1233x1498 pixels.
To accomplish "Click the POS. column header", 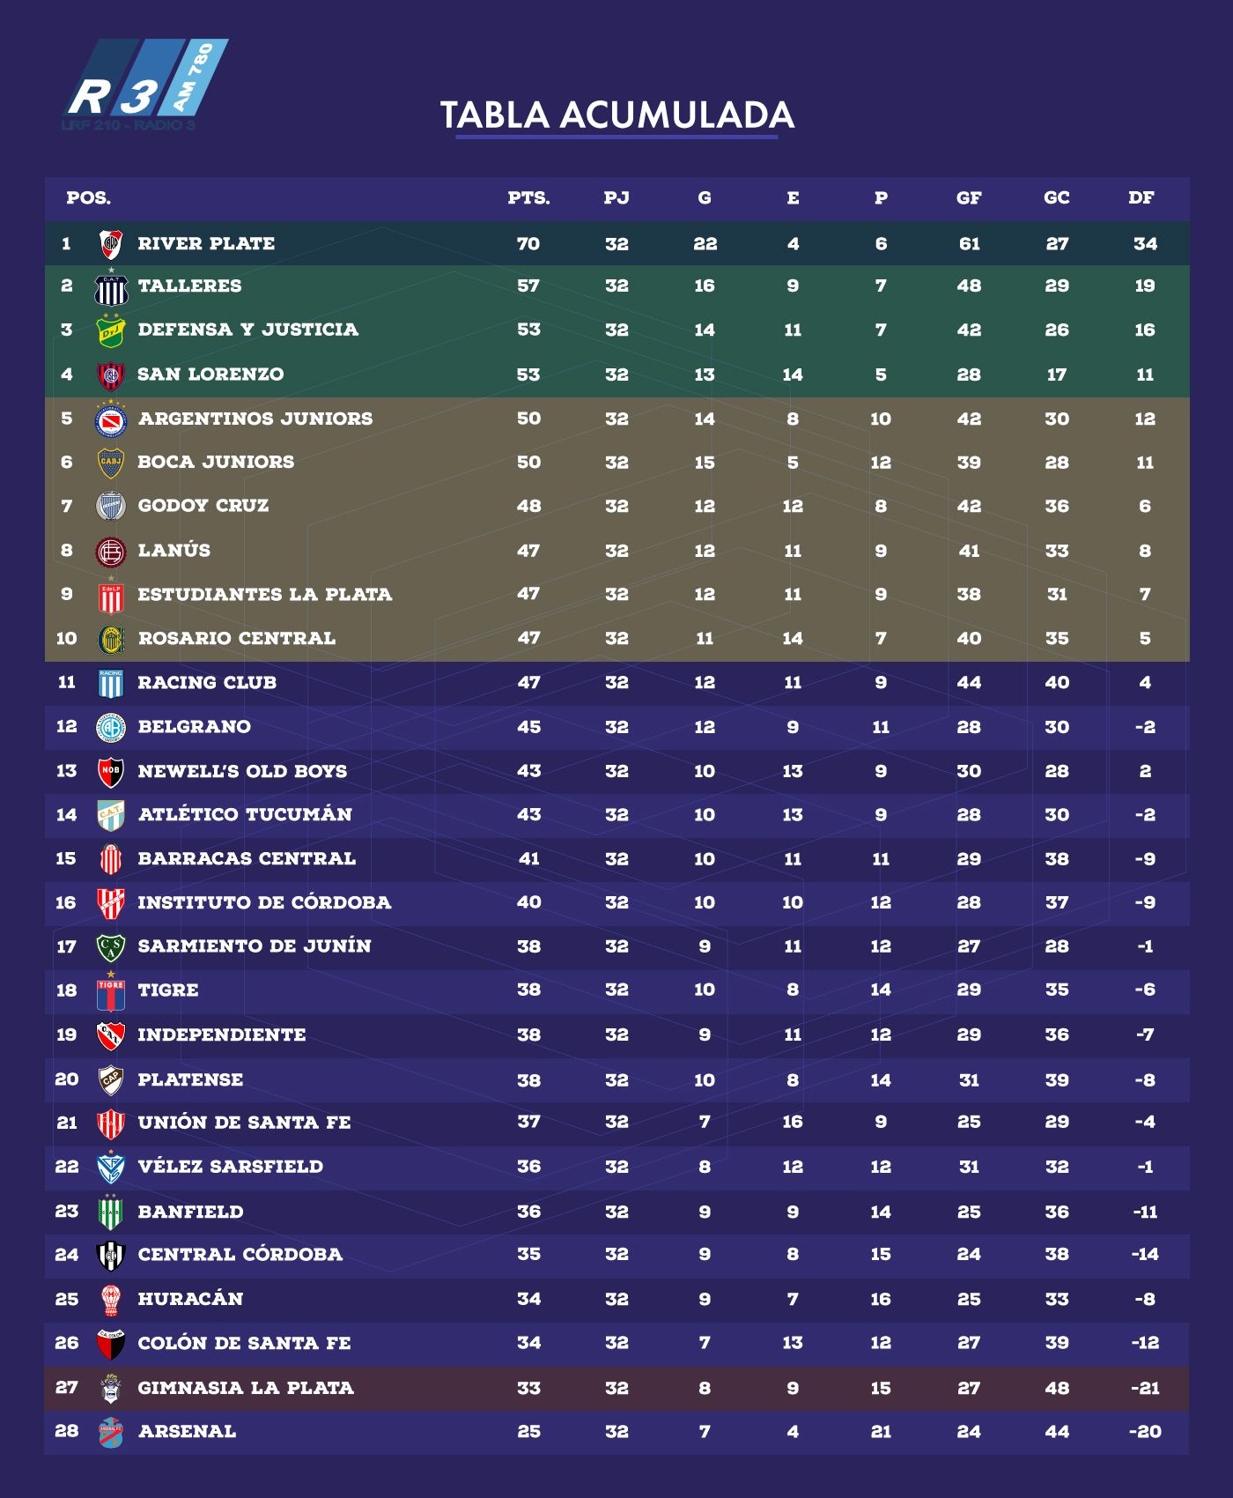I will pyautogui.click(x=89, y=198).
